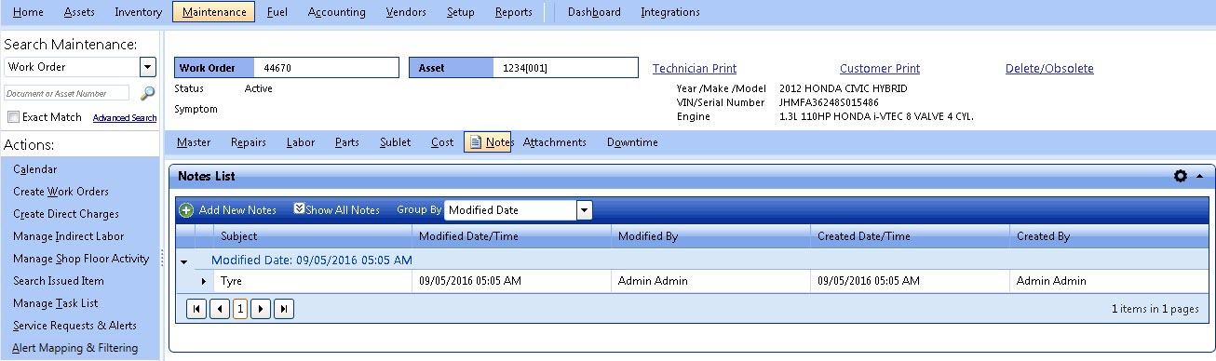Click the Document or Asset Number field
Screen dimensions: 1216x361
point(67,93)
